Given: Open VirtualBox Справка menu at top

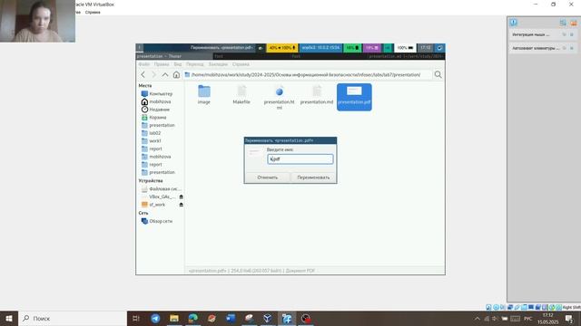Looking at the screenshot, I should coord(93,12).
